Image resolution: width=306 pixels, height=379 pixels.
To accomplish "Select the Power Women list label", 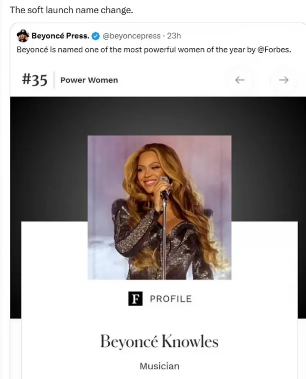I will 89,80.
